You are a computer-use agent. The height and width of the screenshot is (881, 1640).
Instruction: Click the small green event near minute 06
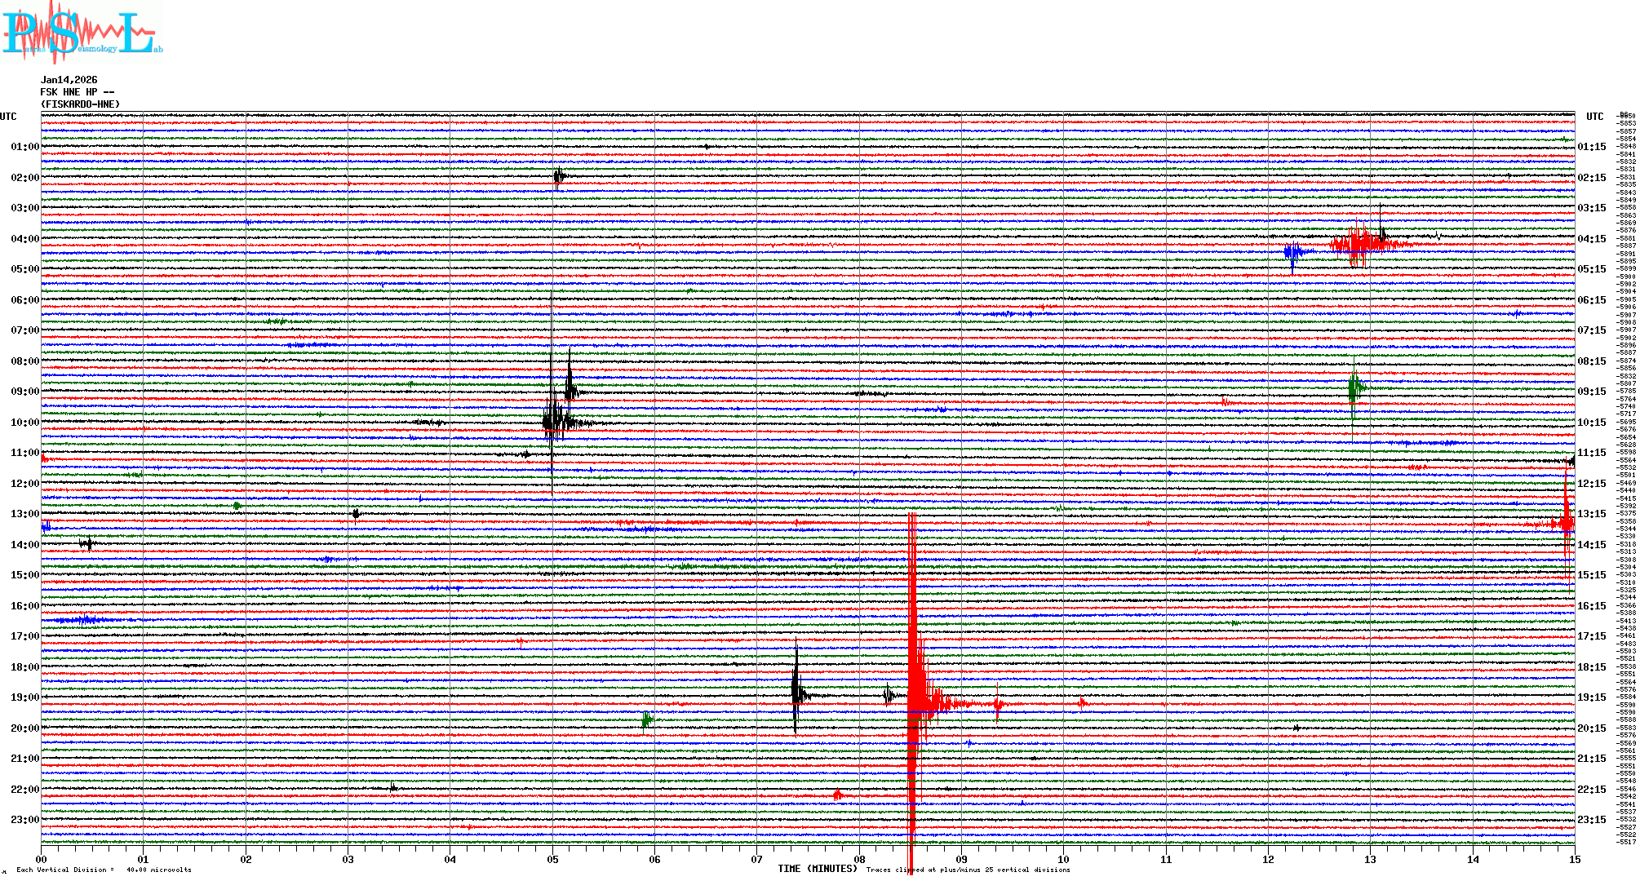(x=646, y=719)
